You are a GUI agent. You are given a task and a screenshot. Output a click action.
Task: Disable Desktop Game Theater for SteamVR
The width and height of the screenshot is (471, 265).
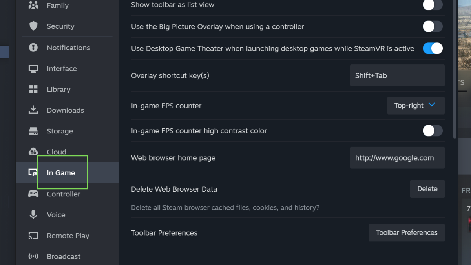coord(433,48)
